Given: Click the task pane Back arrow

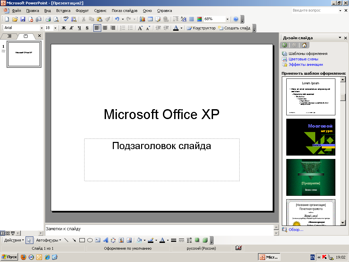Looking at the screenshot, I should (285, 45).
